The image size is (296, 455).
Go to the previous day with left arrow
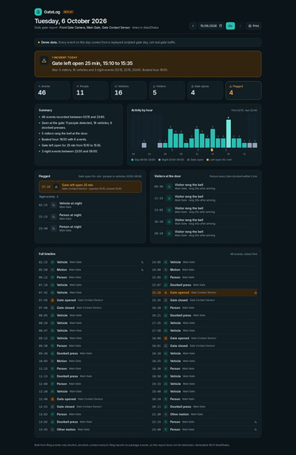193,26
